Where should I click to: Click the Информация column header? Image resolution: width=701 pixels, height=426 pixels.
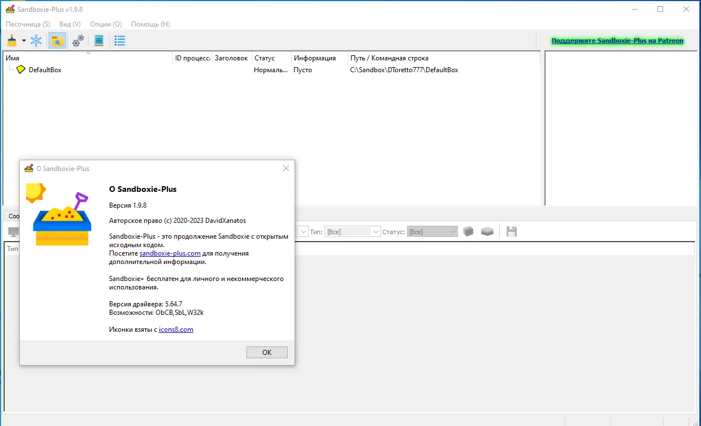point(319,58)
